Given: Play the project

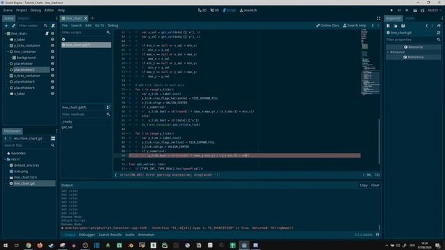Looking at the screenshot, I should [x=391, y=10].
